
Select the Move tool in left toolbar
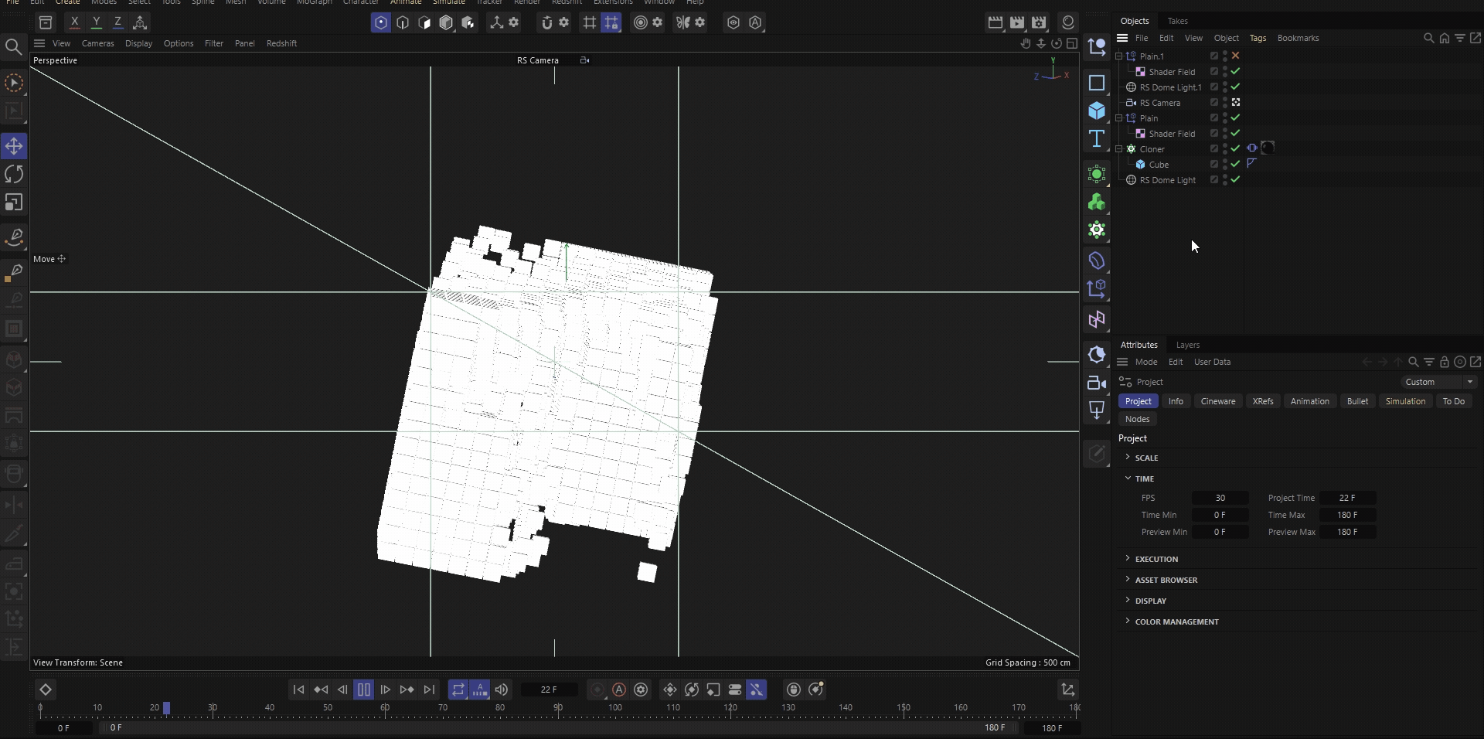point(14,146)
